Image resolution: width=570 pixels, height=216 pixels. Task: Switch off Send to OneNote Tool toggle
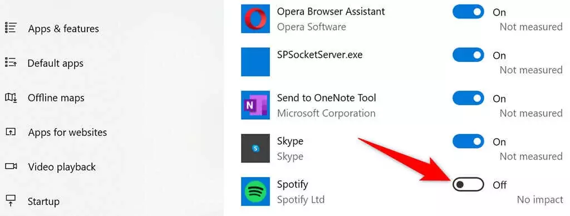pyautogui.click(x=468, y=99)
